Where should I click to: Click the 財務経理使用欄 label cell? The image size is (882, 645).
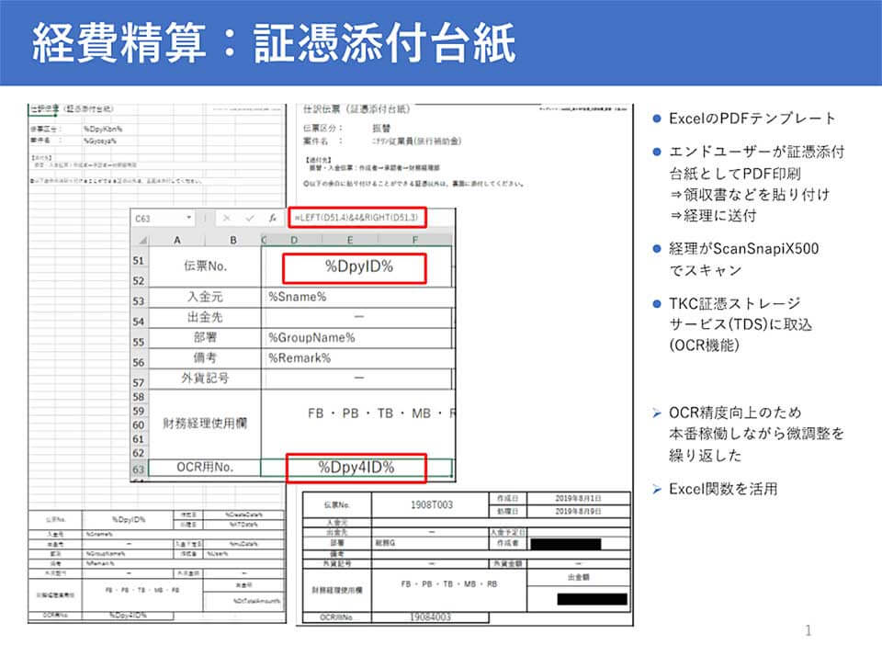point(205,423)
